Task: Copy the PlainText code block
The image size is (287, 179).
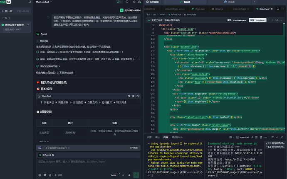Action: [x=129, y=96]
